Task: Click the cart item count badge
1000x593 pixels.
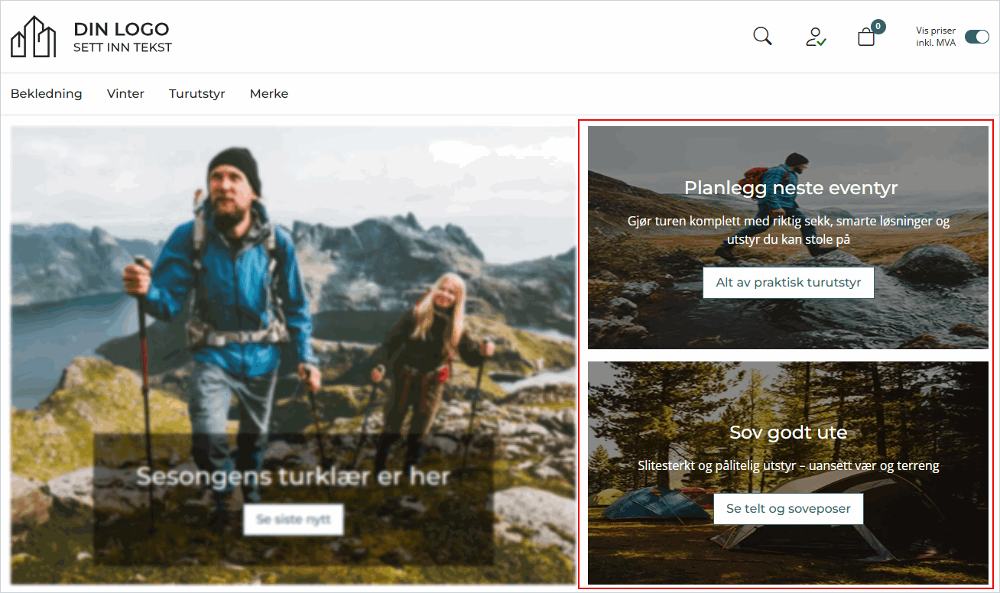Action: [x=878, y=27]
